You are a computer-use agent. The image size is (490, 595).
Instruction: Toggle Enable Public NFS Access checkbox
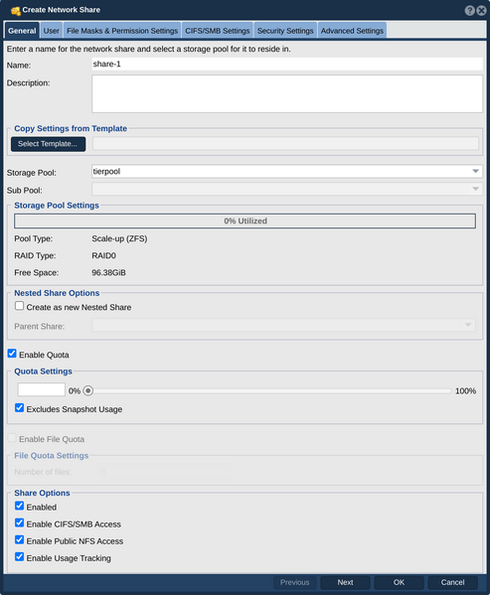(19, 540)
